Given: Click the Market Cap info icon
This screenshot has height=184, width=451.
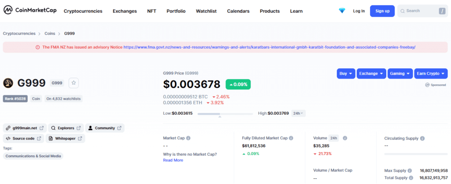Looking at the screenshot, I should [x=189, y=138].
